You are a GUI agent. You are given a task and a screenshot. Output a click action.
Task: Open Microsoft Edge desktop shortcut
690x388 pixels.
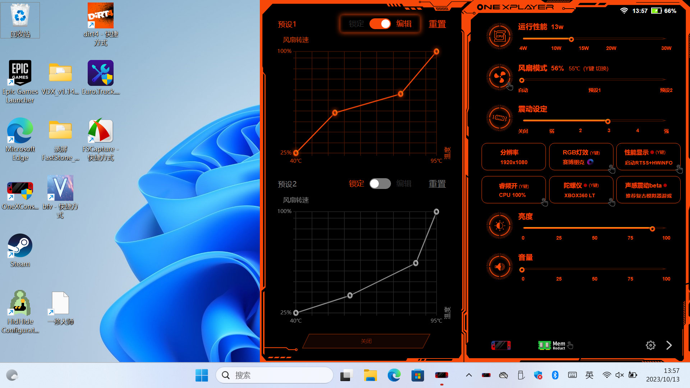[20, 139]
